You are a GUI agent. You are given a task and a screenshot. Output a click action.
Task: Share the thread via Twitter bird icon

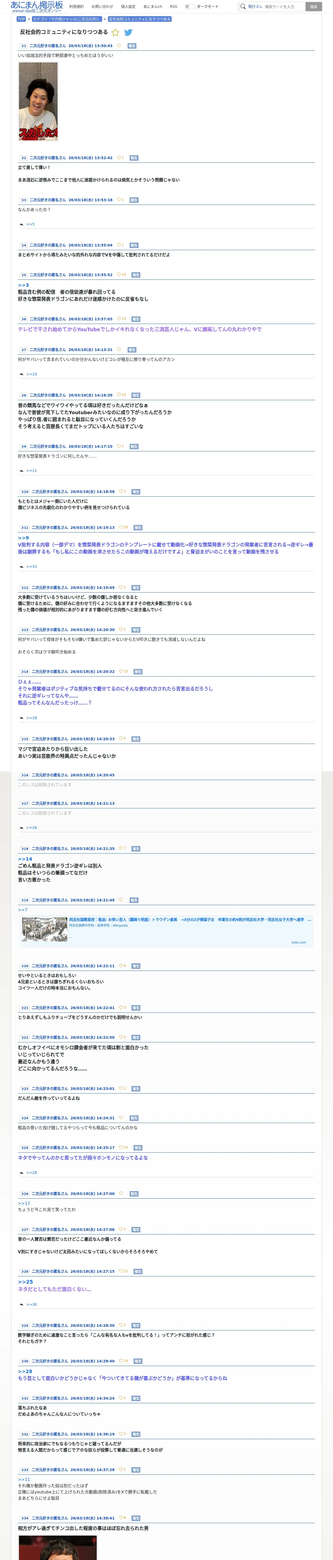(x=128, y=32)
